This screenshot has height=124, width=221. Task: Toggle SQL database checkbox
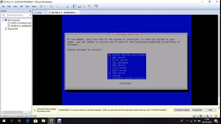pos(109,63)
